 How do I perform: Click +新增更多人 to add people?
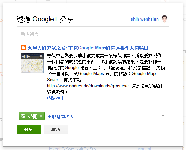point(61,117)
